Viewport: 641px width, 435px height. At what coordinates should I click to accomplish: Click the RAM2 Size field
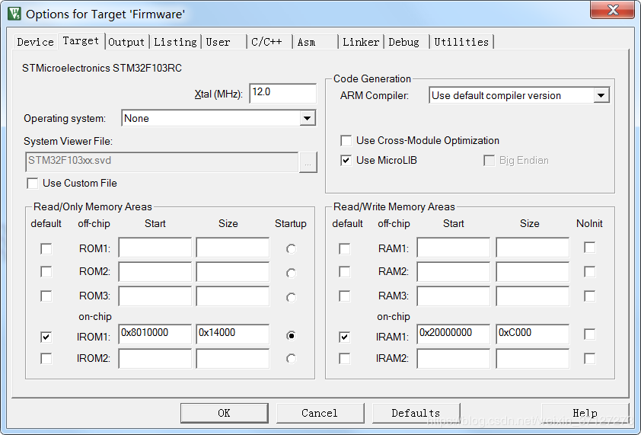point(533,272)
